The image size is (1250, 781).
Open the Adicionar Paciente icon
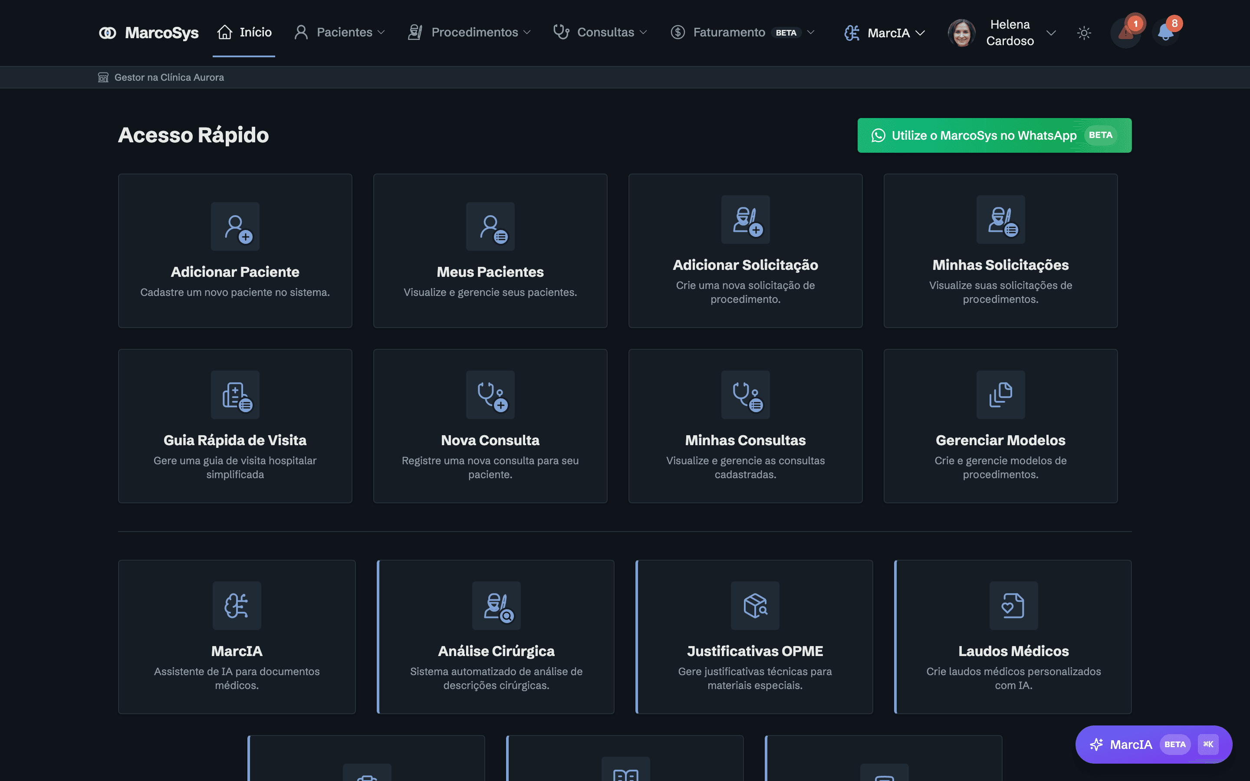click(x=235, y=226)
